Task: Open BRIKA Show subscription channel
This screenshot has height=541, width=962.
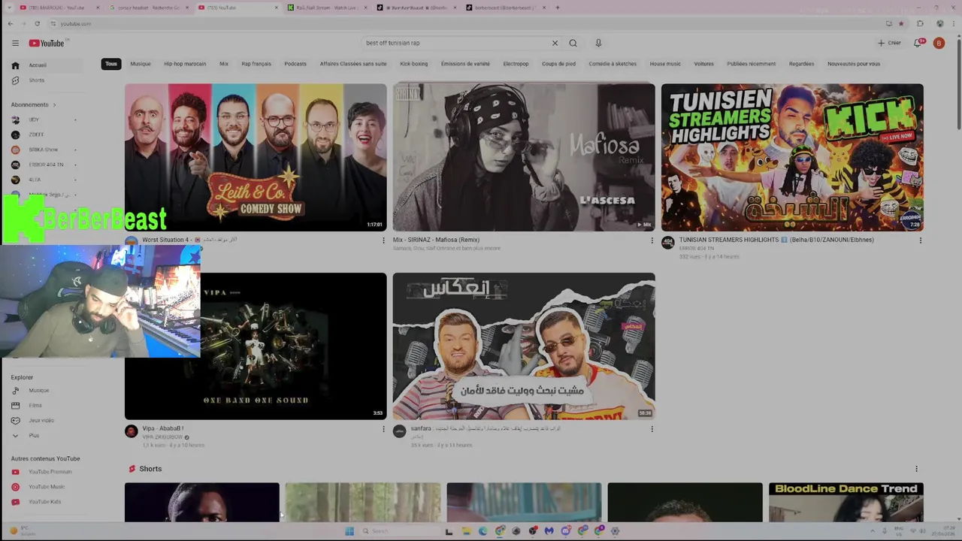Action: coord(44,150)
